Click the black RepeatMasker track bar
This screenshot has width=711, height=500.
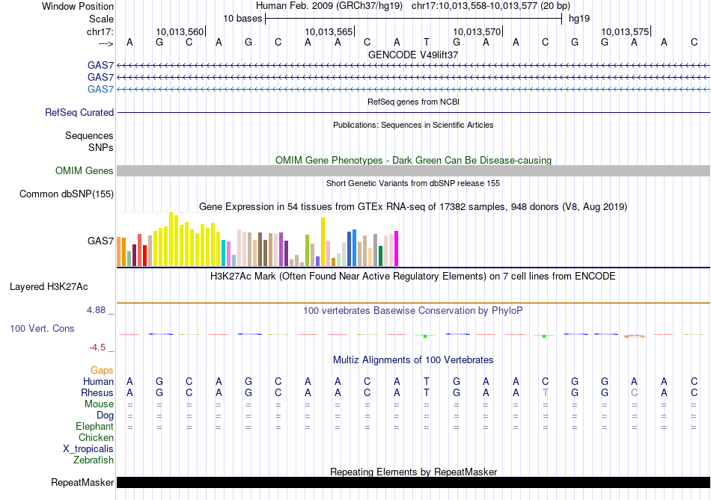413,483
